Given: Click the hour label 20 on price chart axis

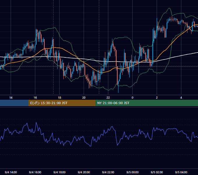Looking at the screenshot, I should (84, 98).
